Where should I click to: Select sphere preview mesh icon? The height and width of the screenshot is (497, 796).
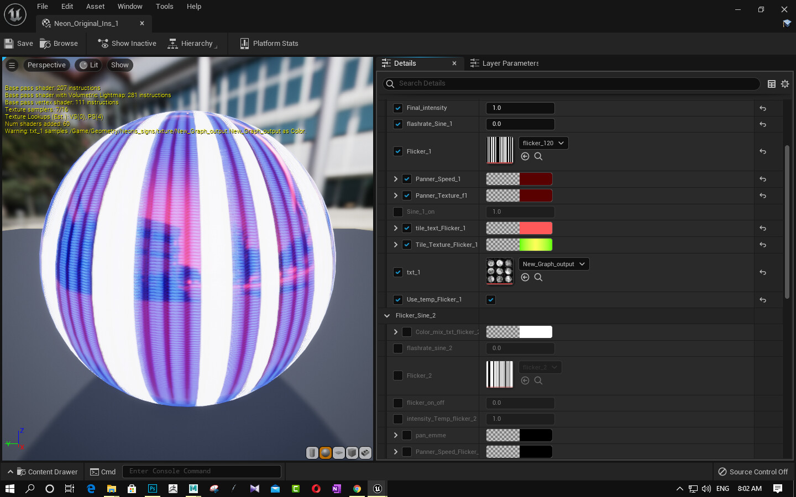326,453
